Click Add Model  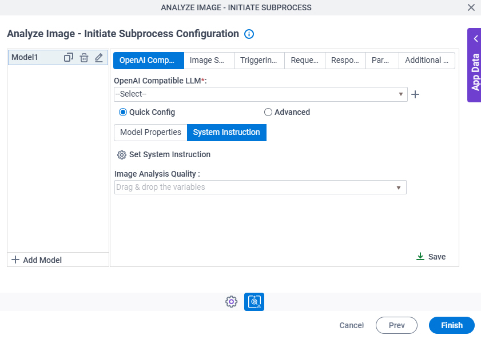coord(37,260)
